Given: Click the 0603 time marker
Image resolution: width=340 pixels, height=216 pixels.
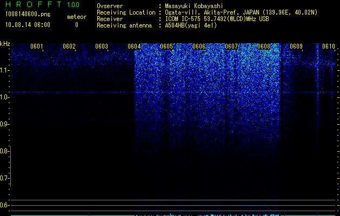Looking at the screenshot, I should click(102, 46).
